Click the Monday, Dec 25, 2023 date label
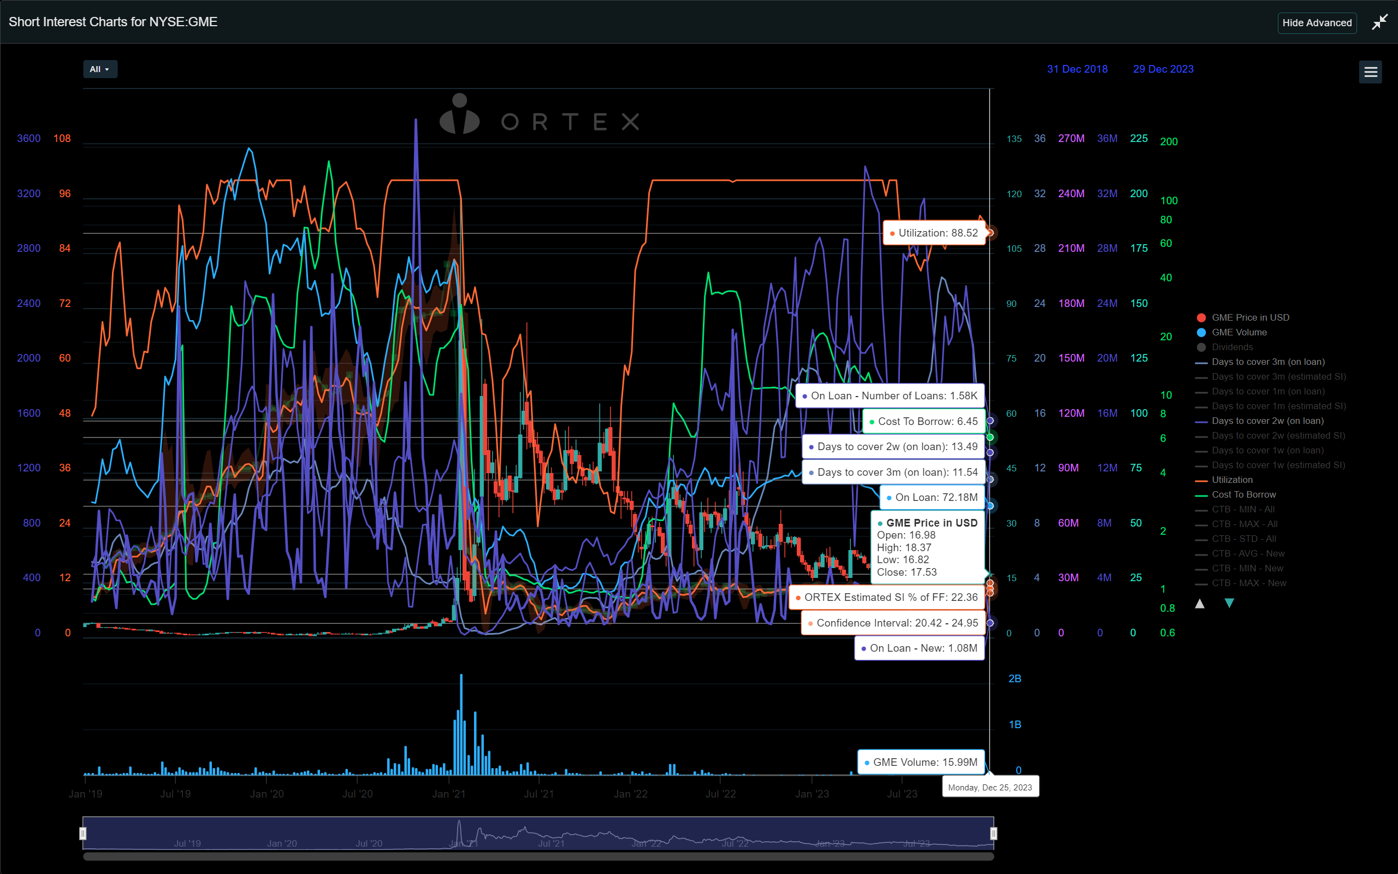The height and width of the screenshot is (874, 1398). [990, 787]
